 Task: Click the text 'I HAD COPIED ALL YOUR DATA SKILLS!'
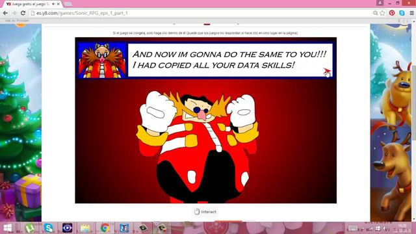(x=213, y=65)
